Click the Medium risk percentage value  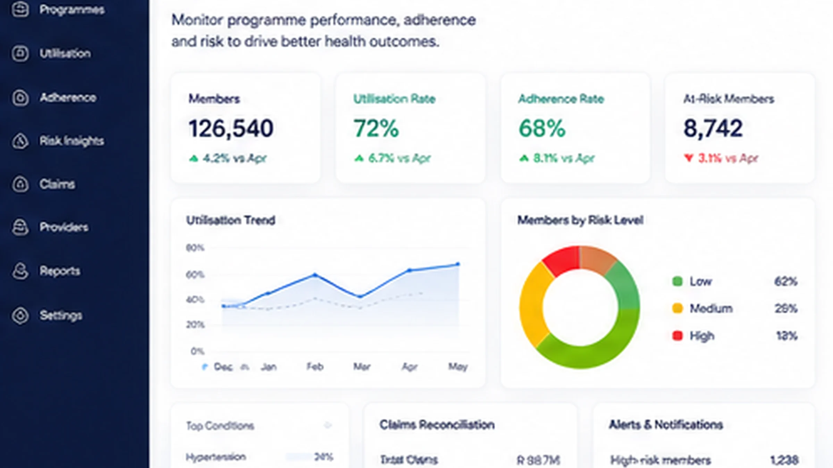786,308
